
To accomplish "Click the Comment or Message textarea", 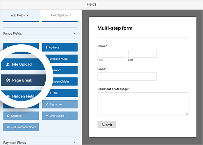I will pos(143,104).
